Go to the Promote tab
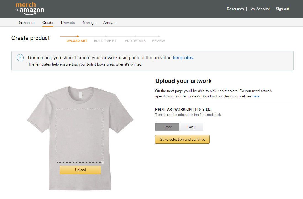Screen dimensions: 303x199 [x=68, y=23]
